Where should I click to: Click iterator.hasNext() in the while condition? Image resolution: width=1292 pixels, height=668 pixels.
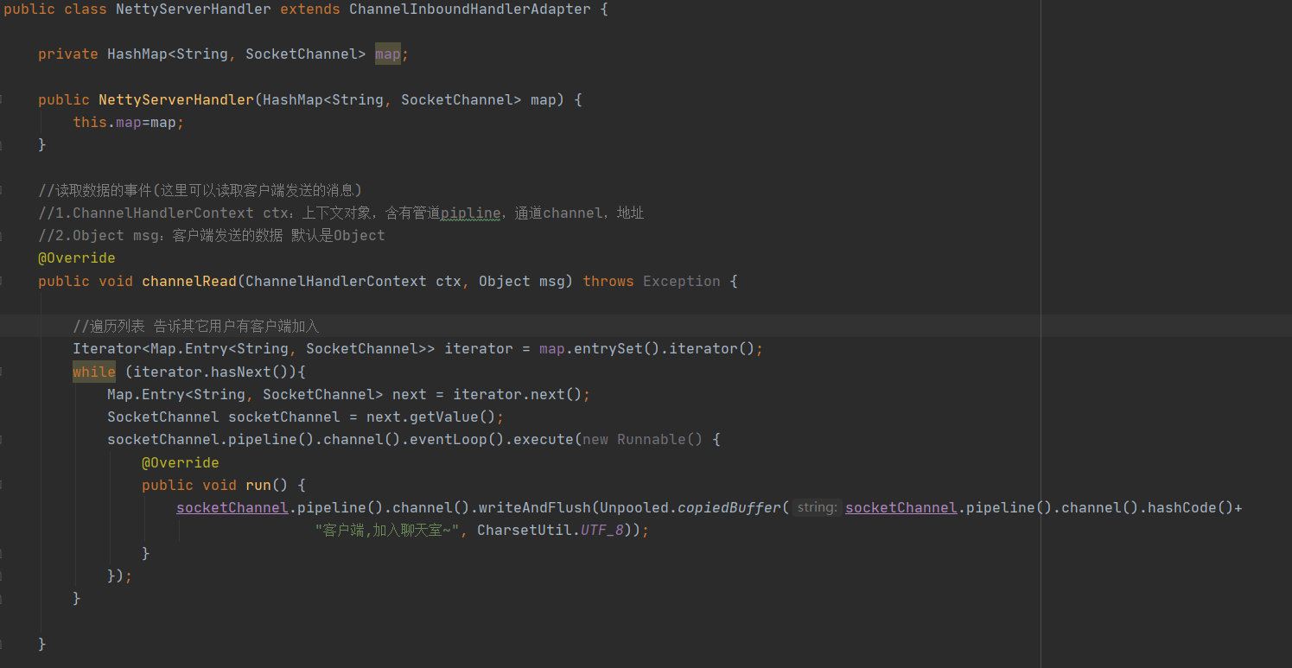pyautogui.click(x=211, y=372)
